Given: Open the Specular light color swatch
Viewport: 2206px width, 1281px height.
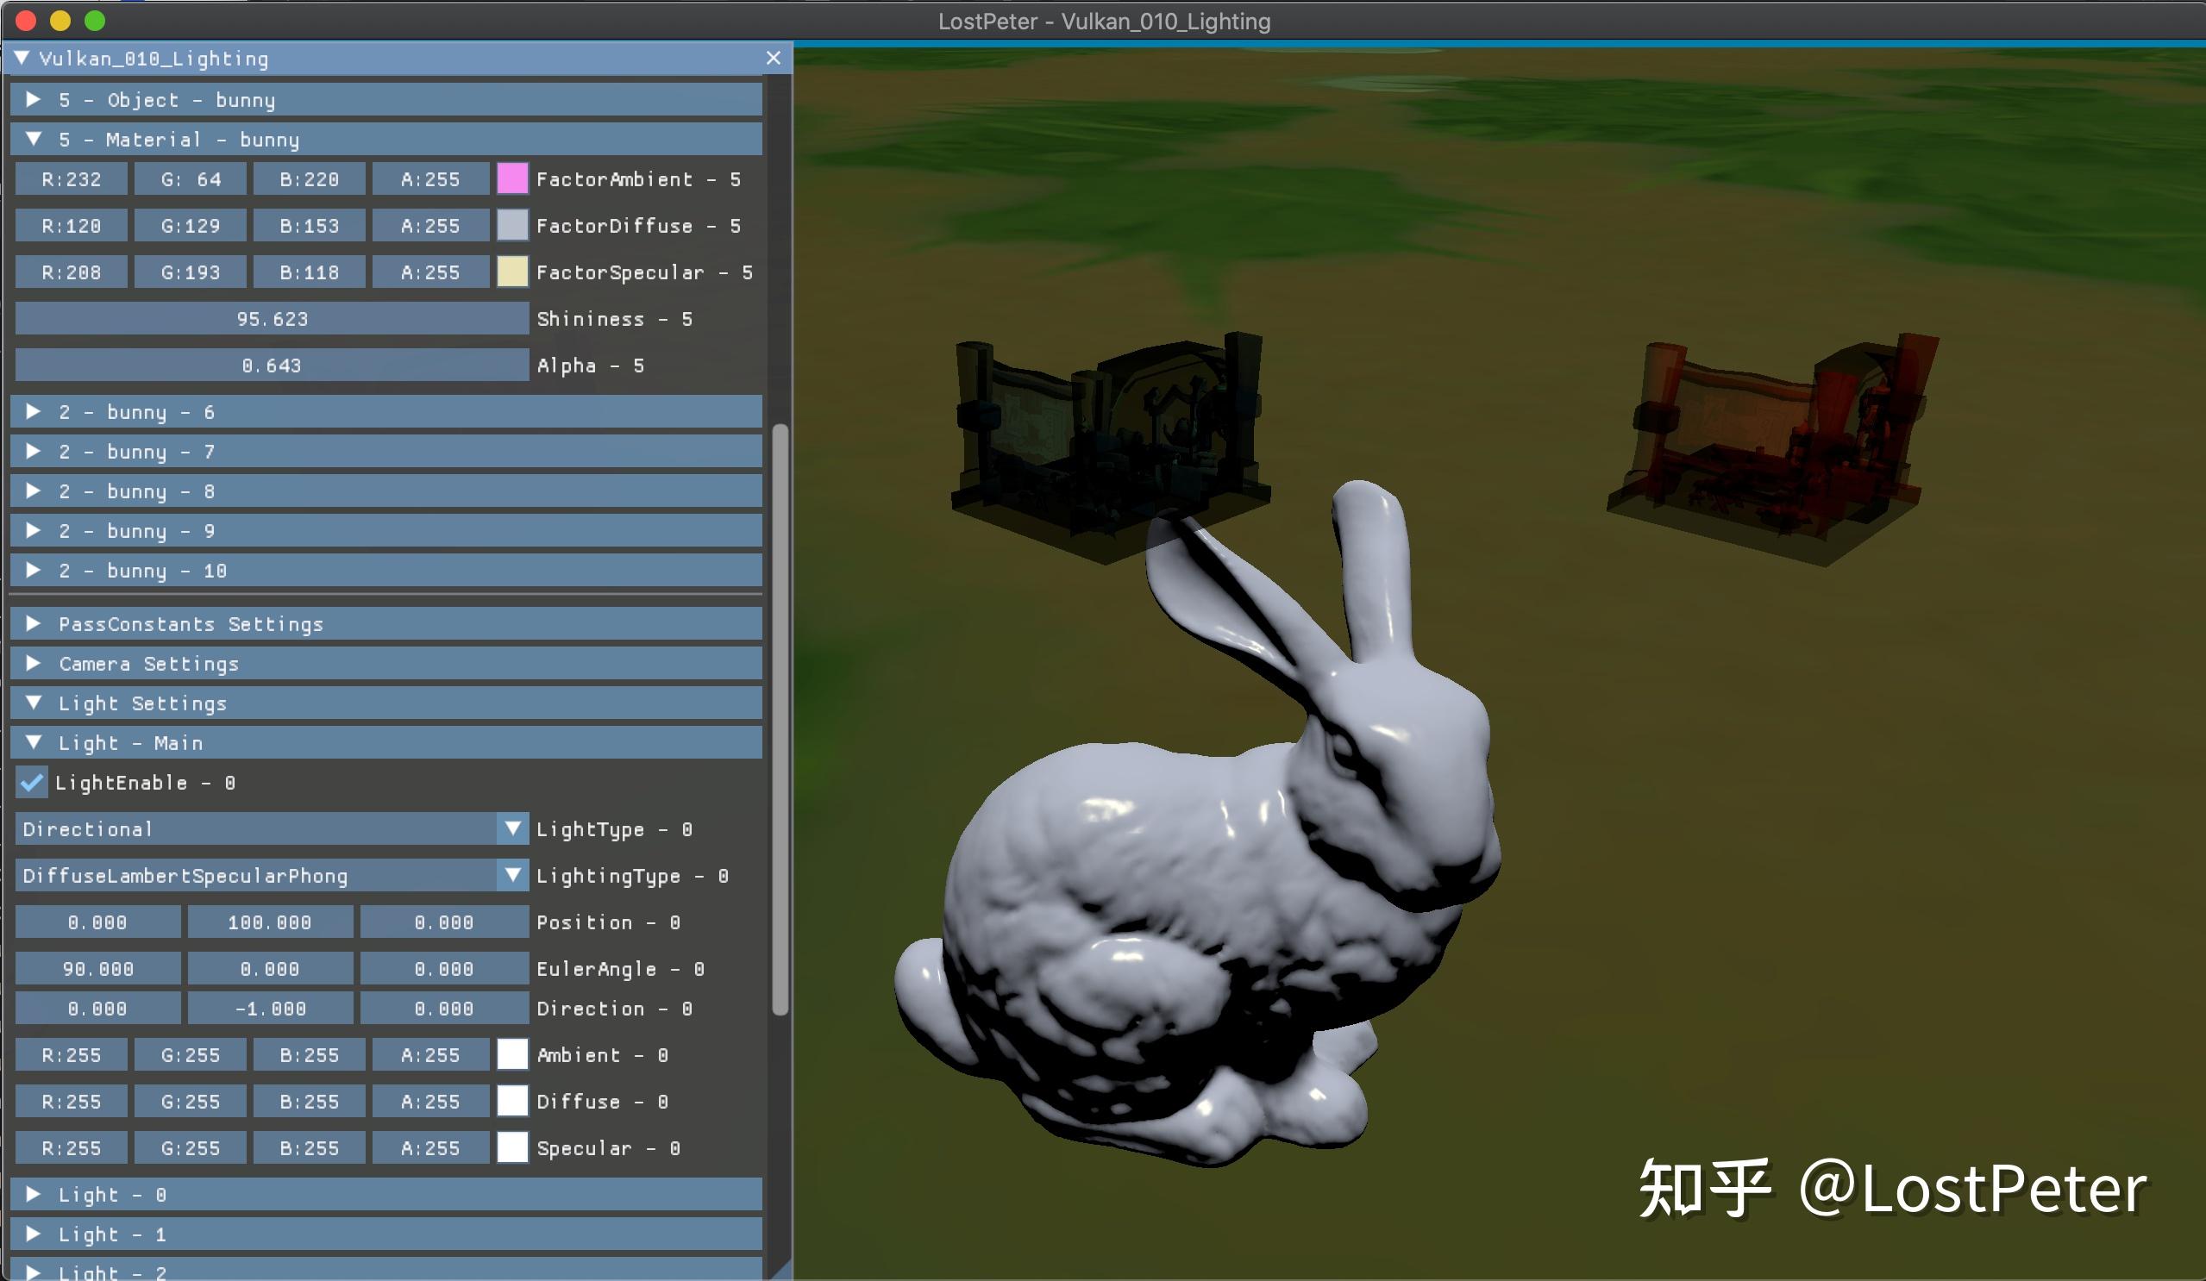Looking at the screenshot, I should tap(512, 1147).
